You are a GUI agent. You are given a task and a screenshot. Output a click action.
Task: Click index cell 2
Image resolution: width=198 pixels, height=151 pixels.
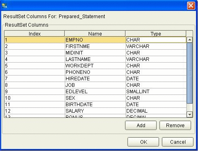34,46
